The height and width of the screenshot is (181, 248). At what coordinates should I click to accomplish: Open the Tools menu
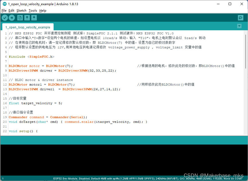point(33,11)
